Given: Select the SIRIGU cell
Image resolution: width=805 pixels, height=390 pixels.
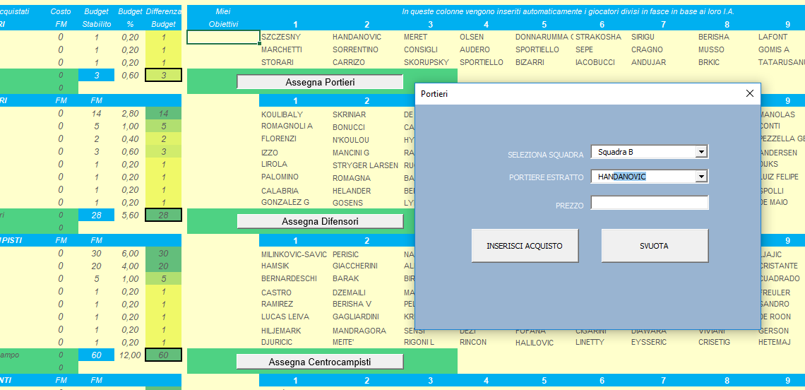Looking at the screenshot, I should click(x=643, y=37).
